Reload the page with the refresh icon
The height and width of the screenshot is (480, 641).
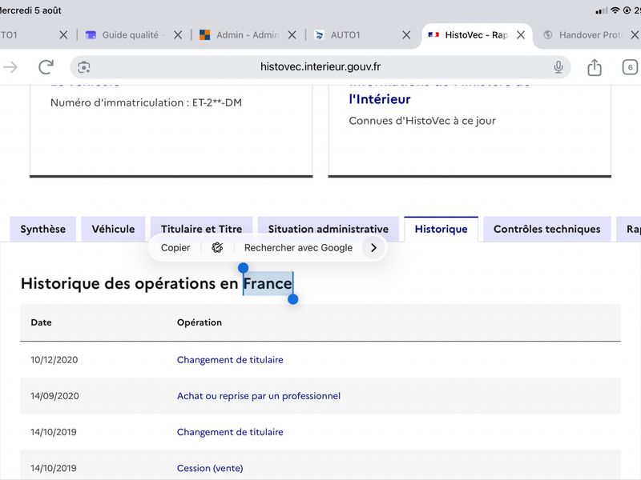tap(46, 67)
